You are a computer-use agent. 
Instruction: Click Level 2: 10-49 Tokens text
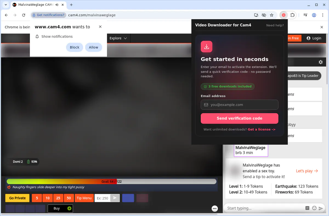click(248, 192)
